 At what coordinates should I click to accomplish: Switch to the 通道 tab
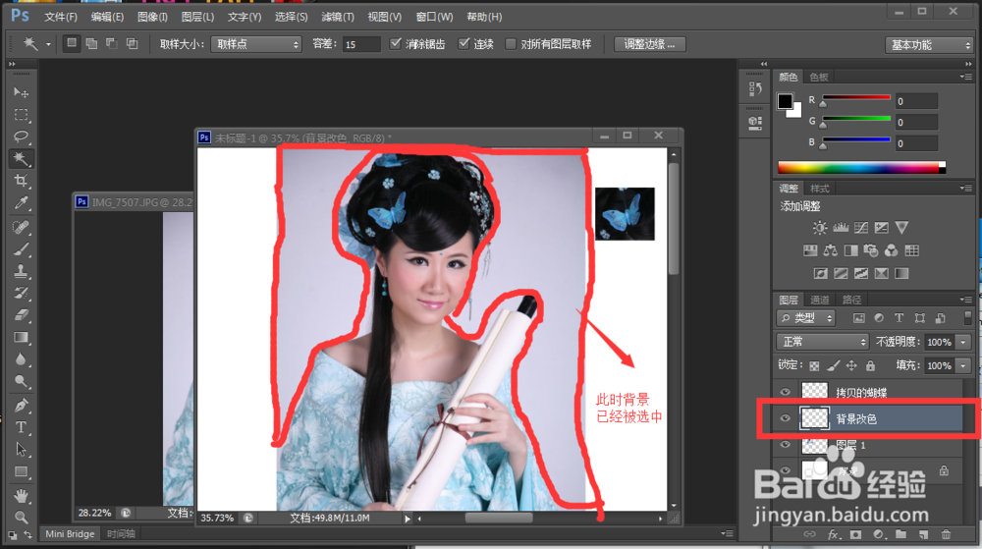click(819, 300)
